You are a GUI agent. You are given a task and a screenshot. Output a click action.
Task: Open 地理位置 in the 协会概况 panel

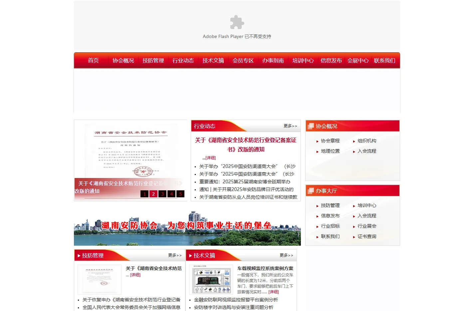tap(330, 151)
